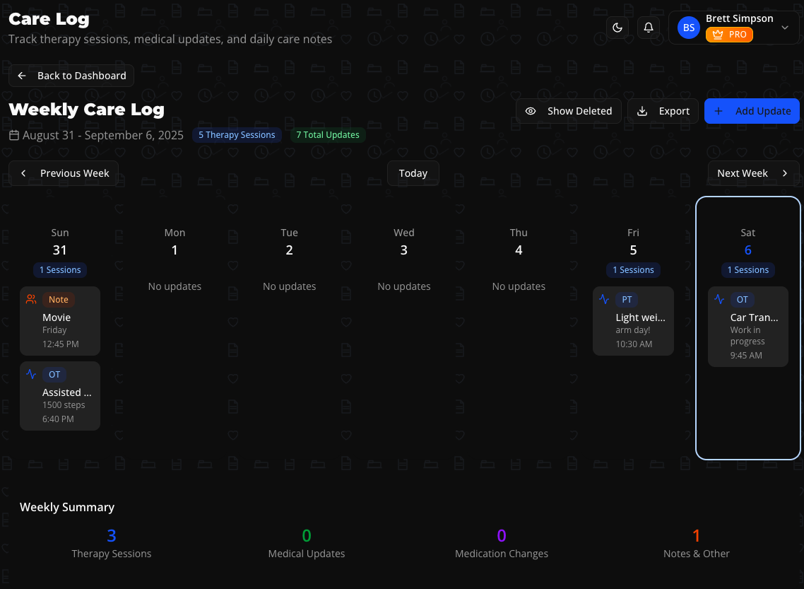Go Back to Dashboard
This screenshot has height=589, width=804.
(71, 76)
